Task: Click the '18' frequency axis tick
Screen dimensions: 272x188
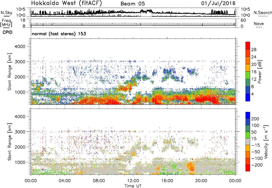Action: pyautogui.click(x=23, y=20)
